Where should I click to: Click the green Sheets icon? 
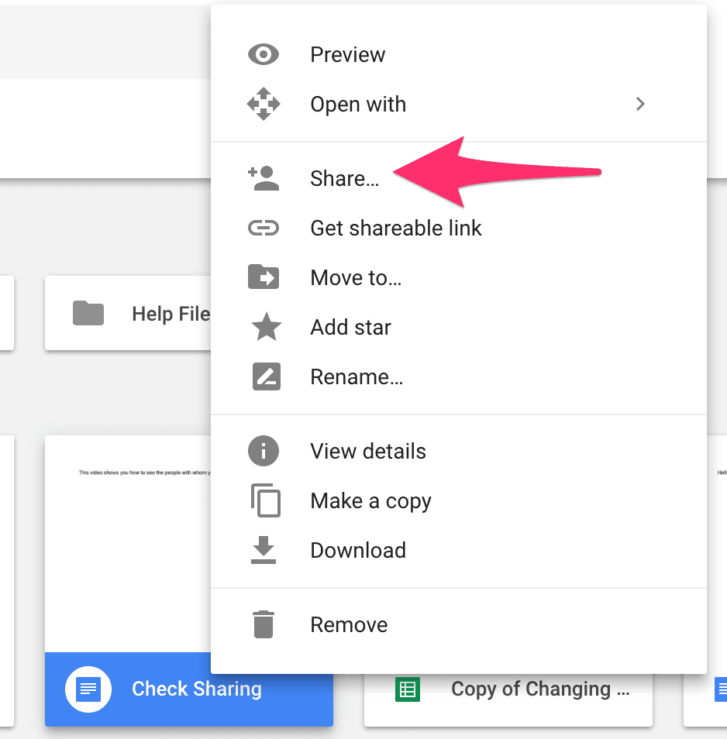408,689
